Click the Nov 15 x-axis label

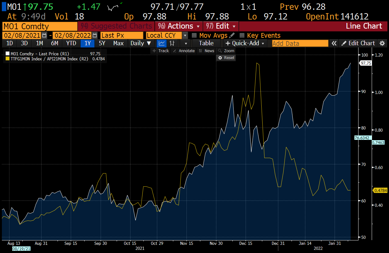point(187,243)
